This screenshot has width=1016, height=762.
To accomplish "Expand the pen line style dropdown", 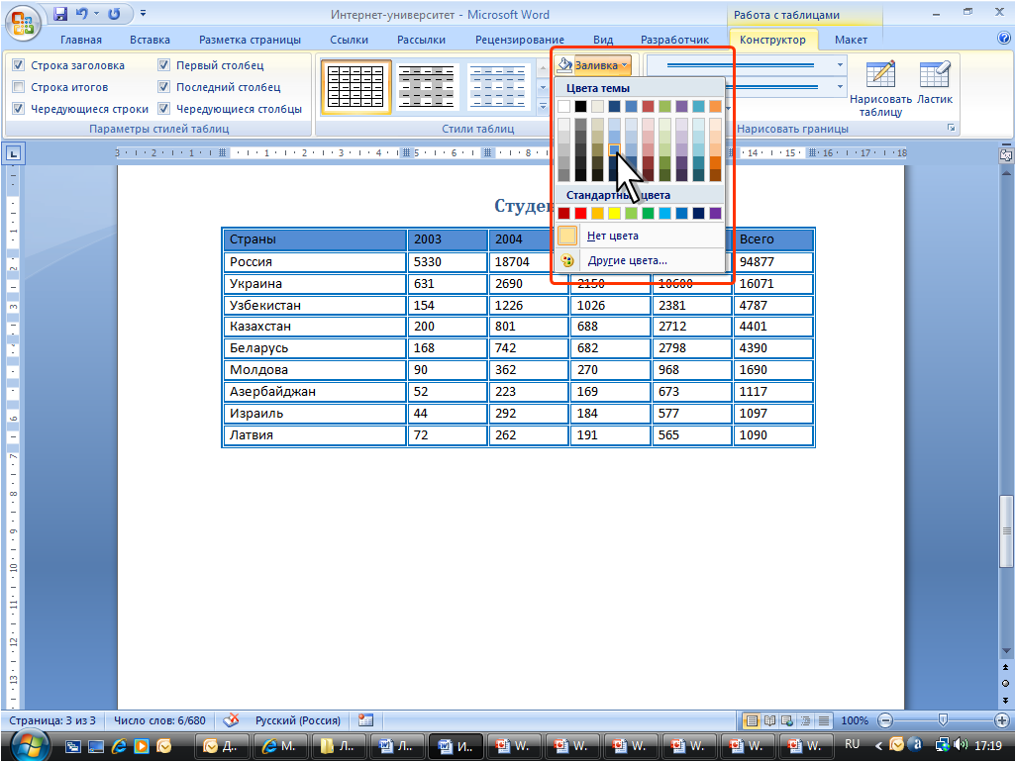I will pos(841,65).
